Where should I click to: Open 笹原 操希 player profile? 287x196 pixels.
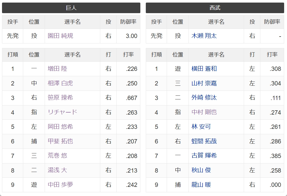tap(60, 98)
